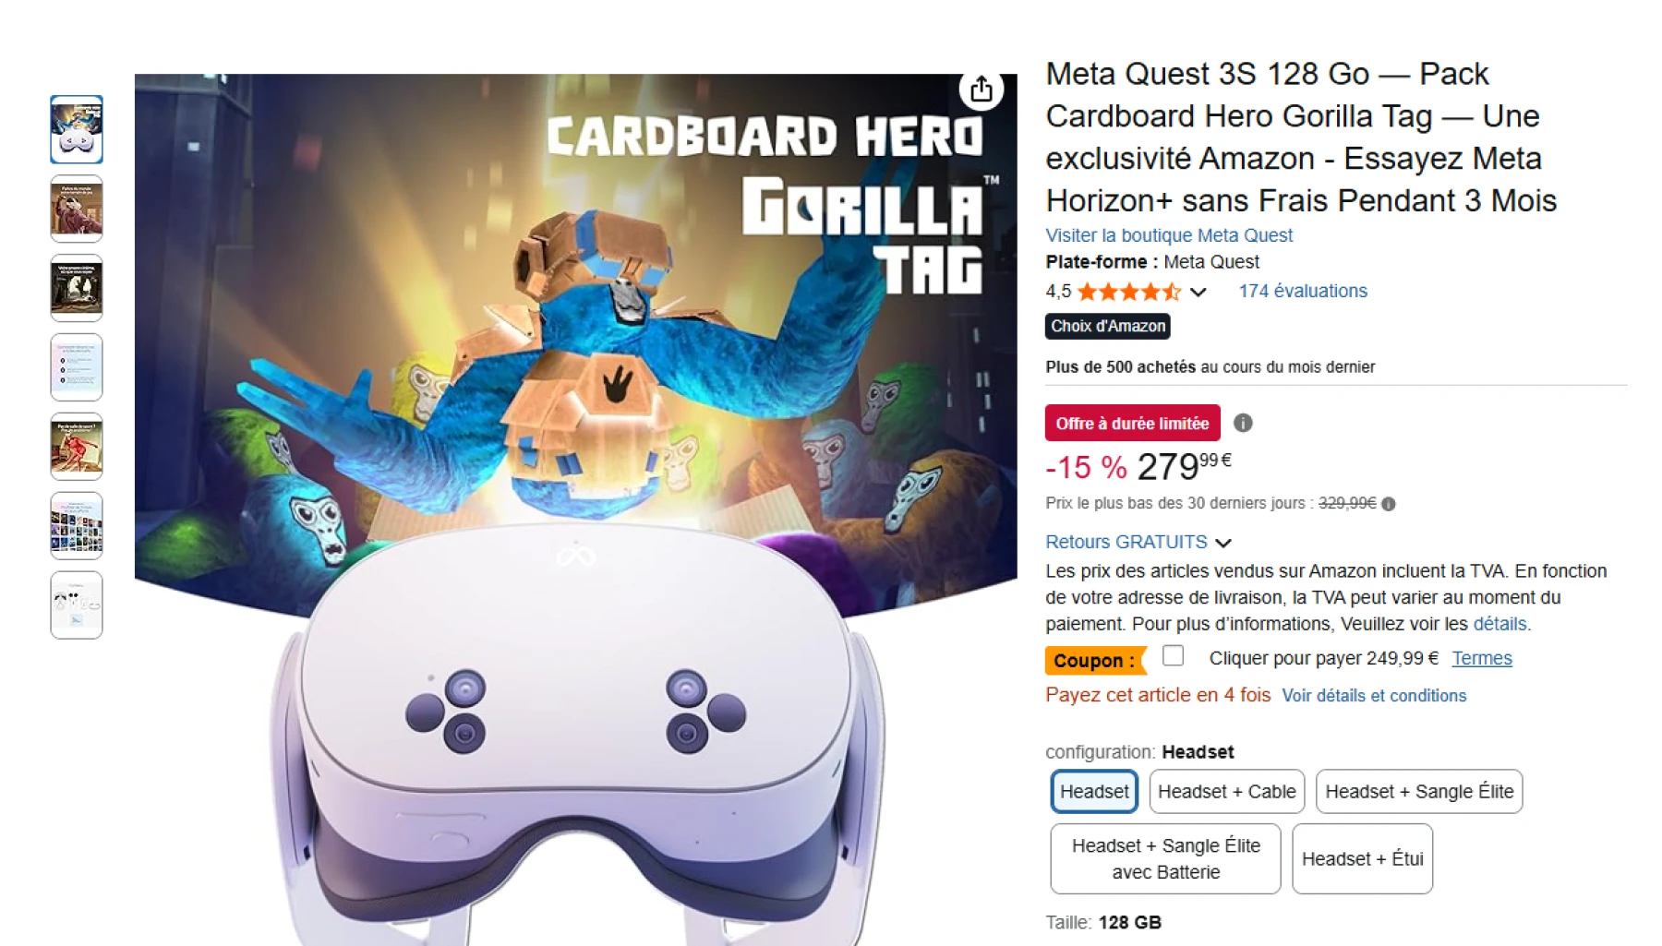Select the second thumbnail in the gallery

[x=77, y=209]
